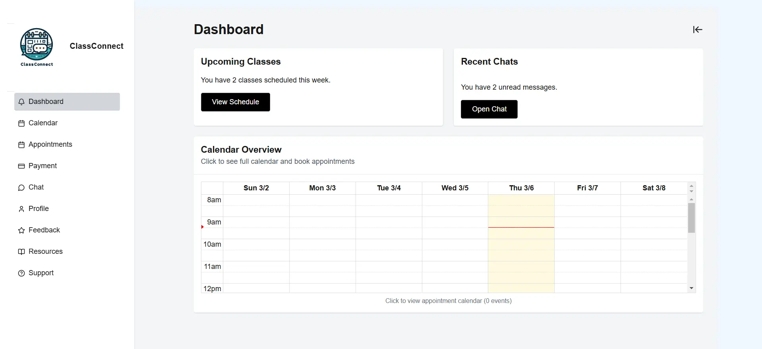762x349 pixels.
Task: Click the appointment calendar events link text
Action: [448, 301]
